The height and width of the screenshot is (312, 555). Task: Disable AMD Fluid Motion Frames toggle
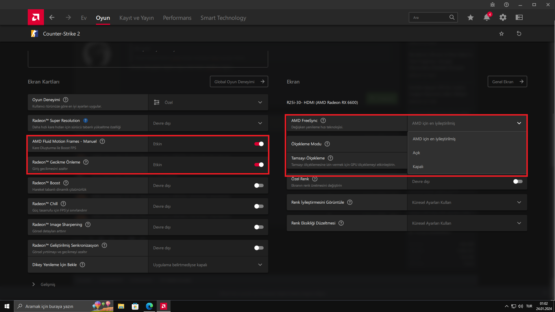pos(259,144)
